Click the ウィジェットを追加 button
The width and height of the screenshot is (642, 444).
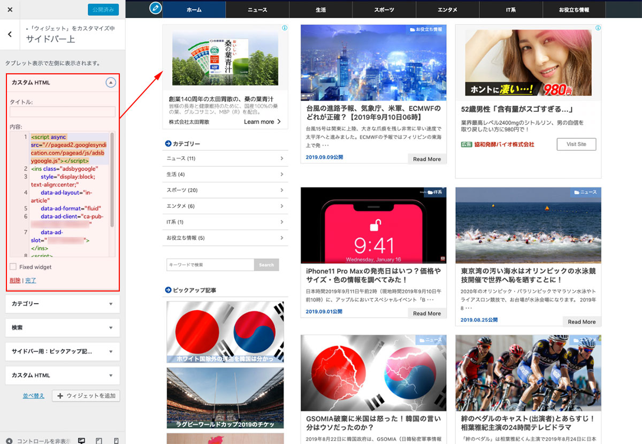point(86,396)
